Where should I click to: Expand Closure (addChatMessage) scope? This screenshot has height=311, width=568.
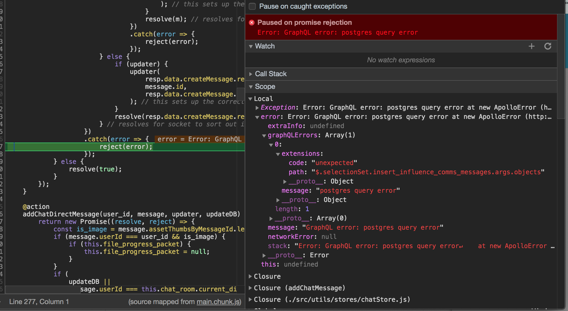point(250,288)
